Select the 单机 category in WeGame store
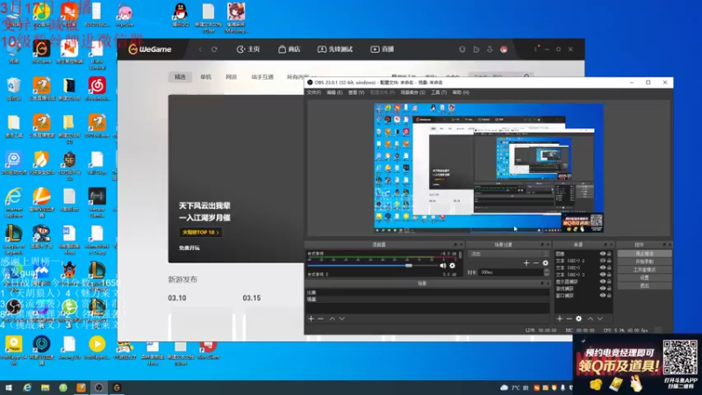This screenshot has height=395, width=702. coord(205,77)
